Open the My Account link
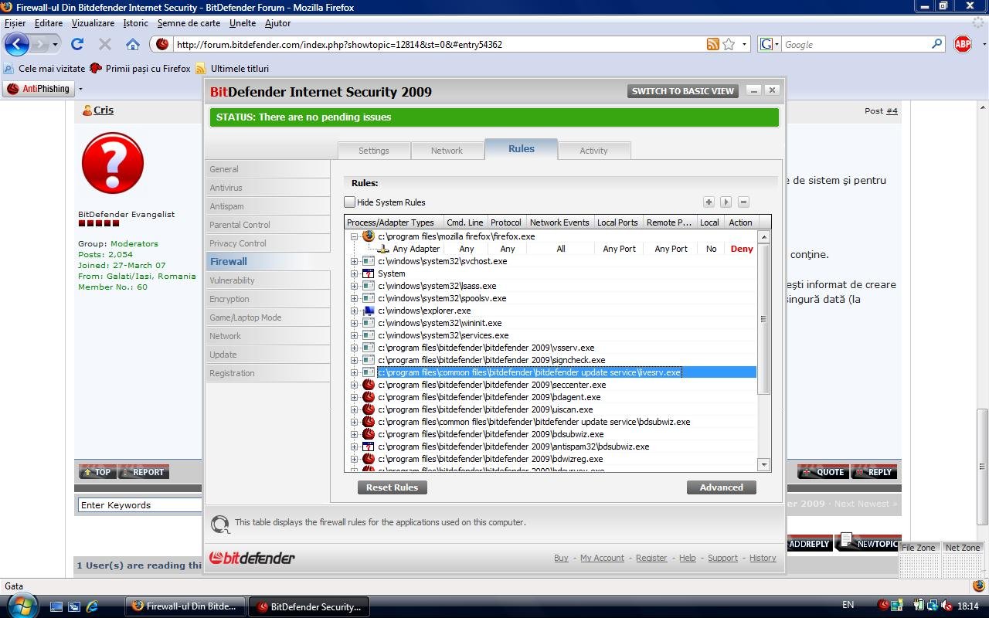The width and height of the screenshot is (989, 618). [602, 558]
